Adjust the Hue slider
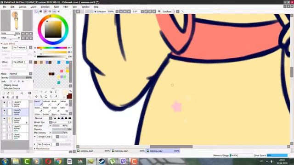The image size is (294, 165). [x=52, y=48]
